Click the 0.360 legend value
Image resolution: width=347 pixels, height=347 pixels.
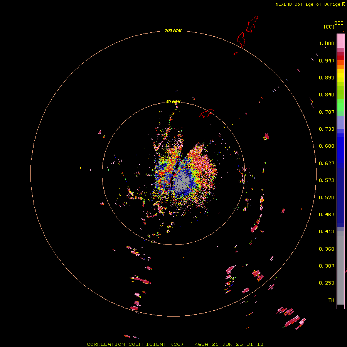[x=327, y=249]
